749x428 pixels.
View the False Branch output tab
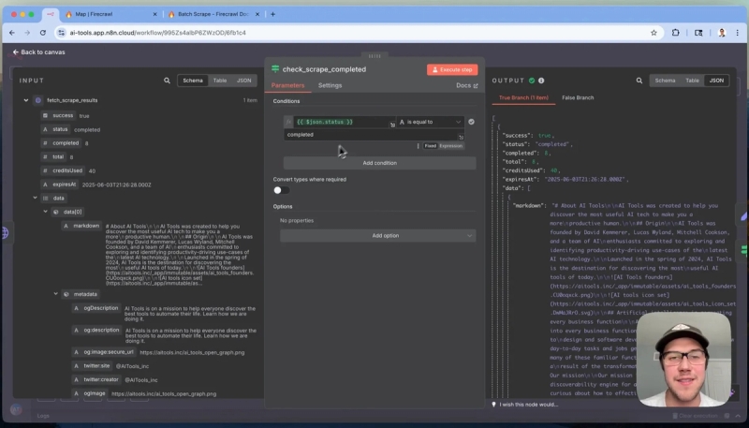click(578, 97)
